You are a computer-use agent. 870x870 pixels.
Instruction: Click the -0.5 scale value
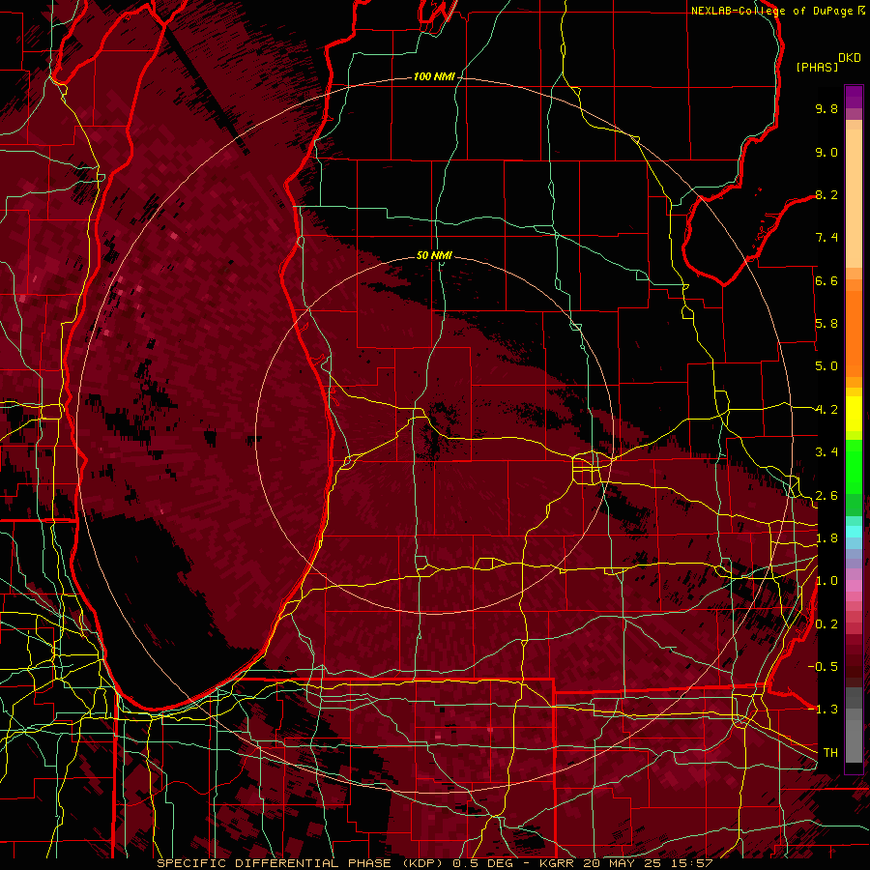(x=823, y=667)
